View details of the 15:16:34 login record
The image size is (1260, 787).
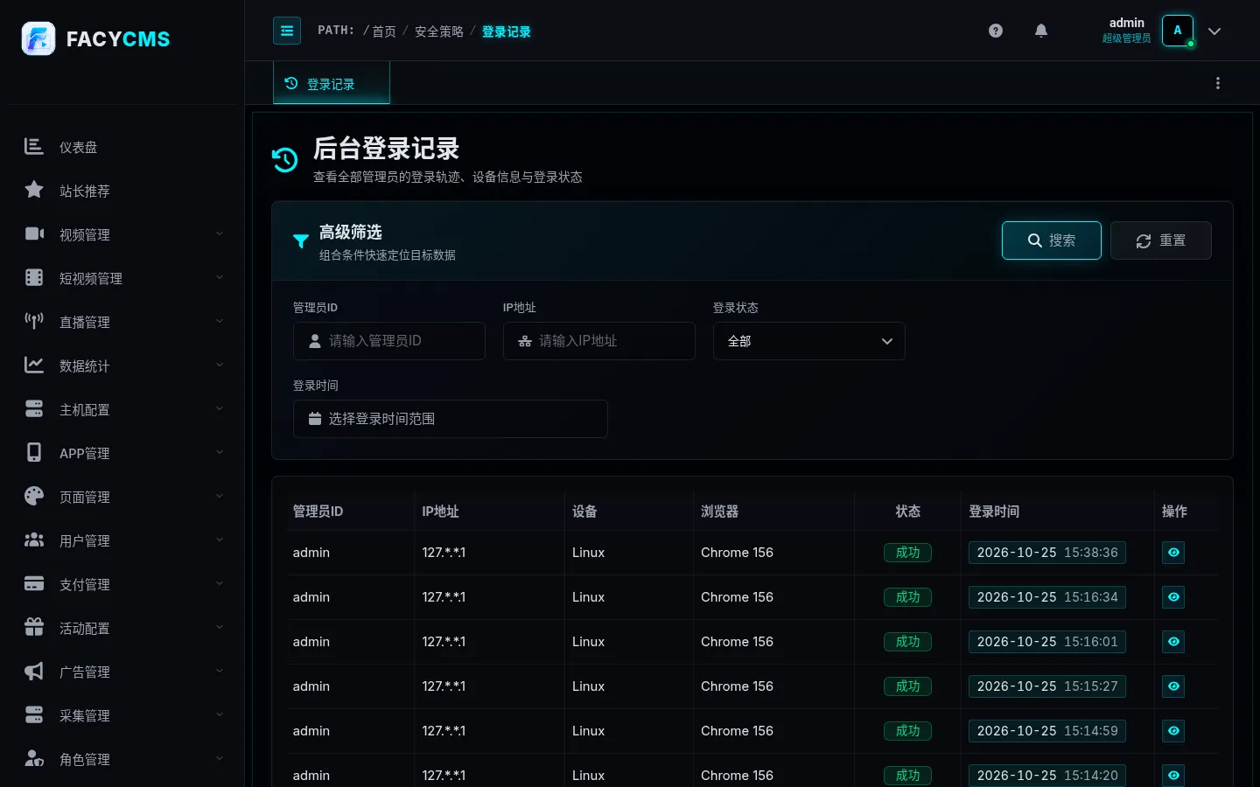1173,597
